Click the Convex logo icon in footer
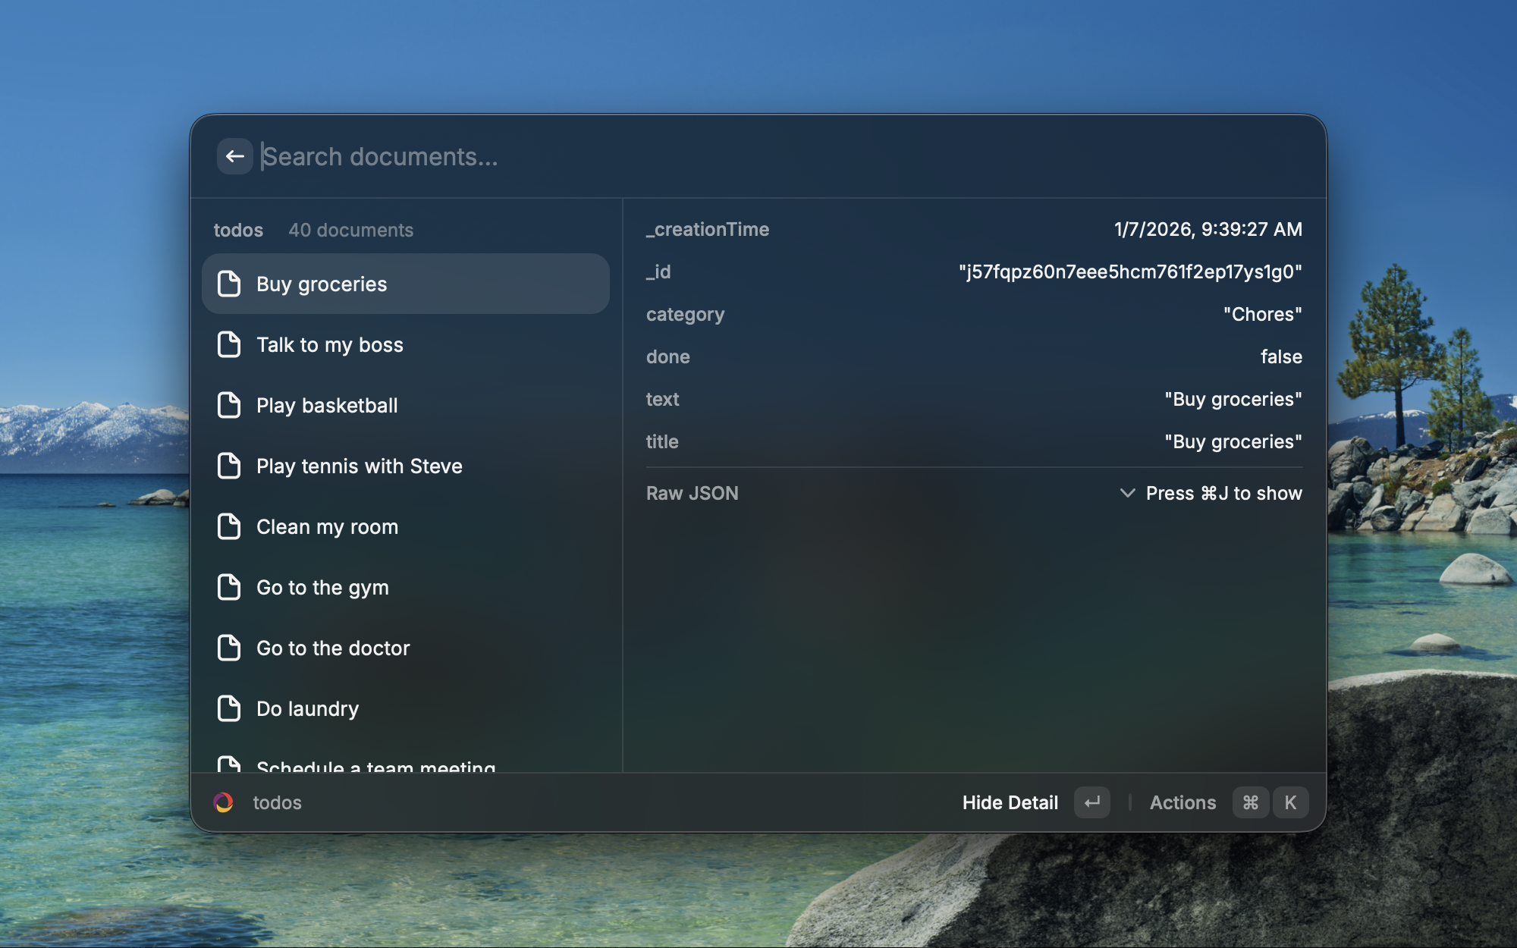This screenshot has height=948, width=1517. [x=224, y=802]
